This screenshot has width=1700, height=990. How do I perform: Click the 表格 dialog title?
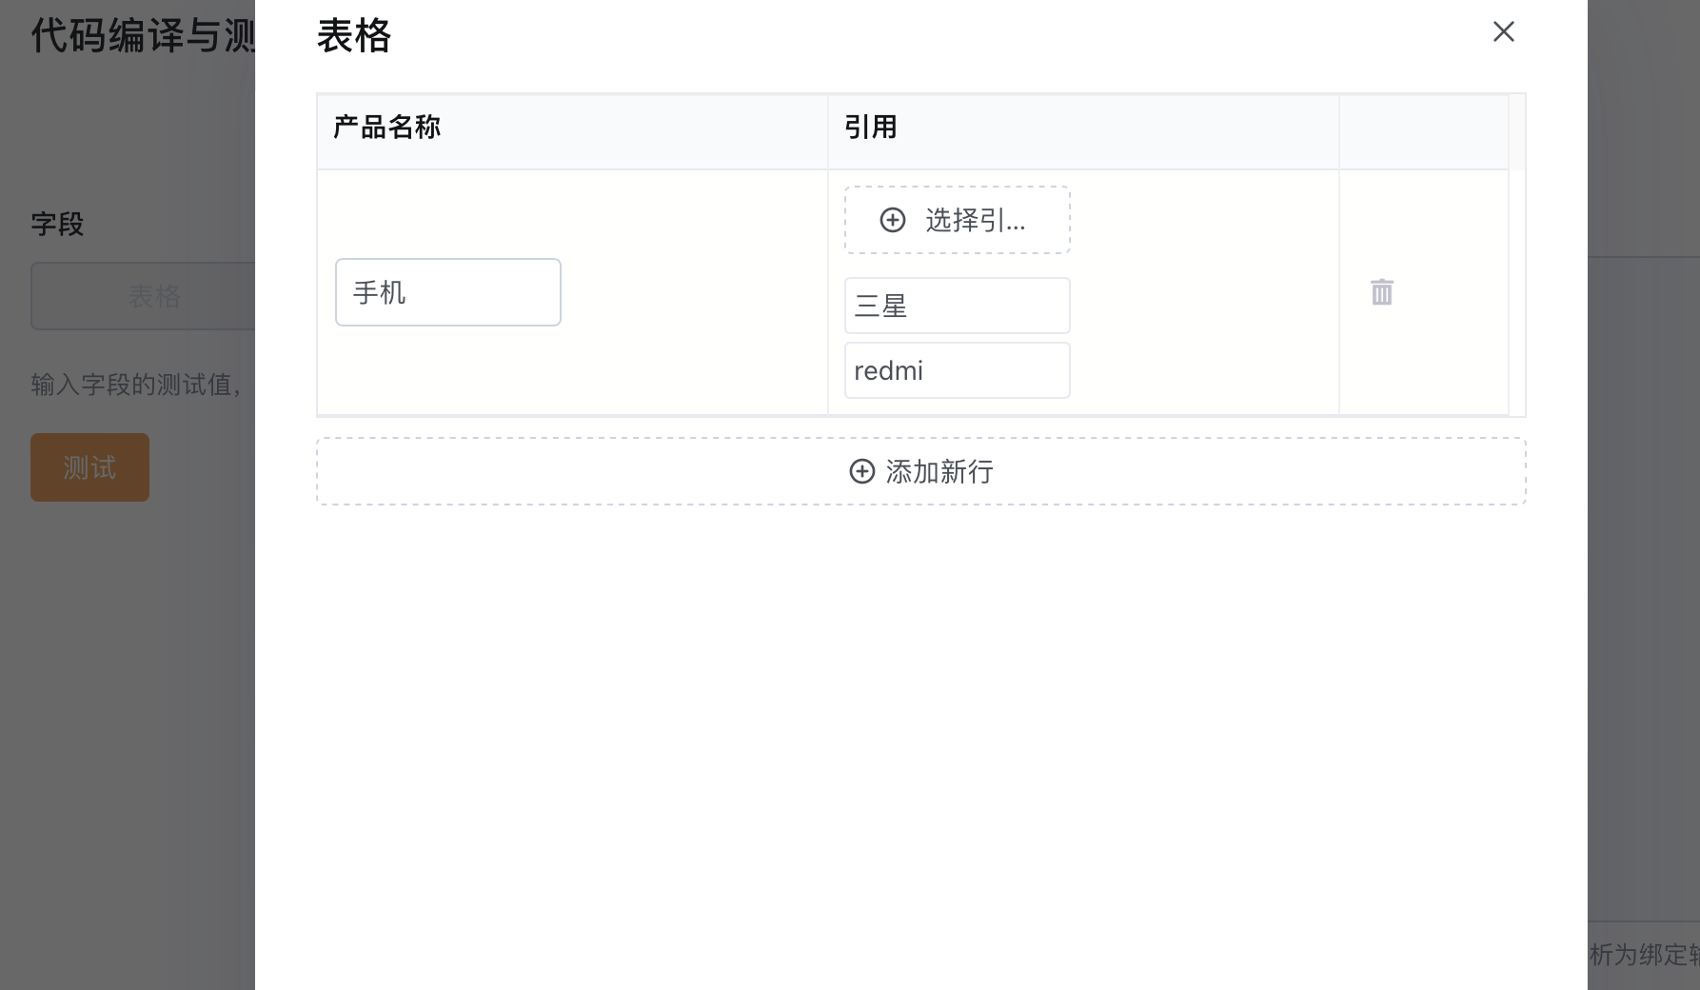pyautogui.click(x=354, y=36)
